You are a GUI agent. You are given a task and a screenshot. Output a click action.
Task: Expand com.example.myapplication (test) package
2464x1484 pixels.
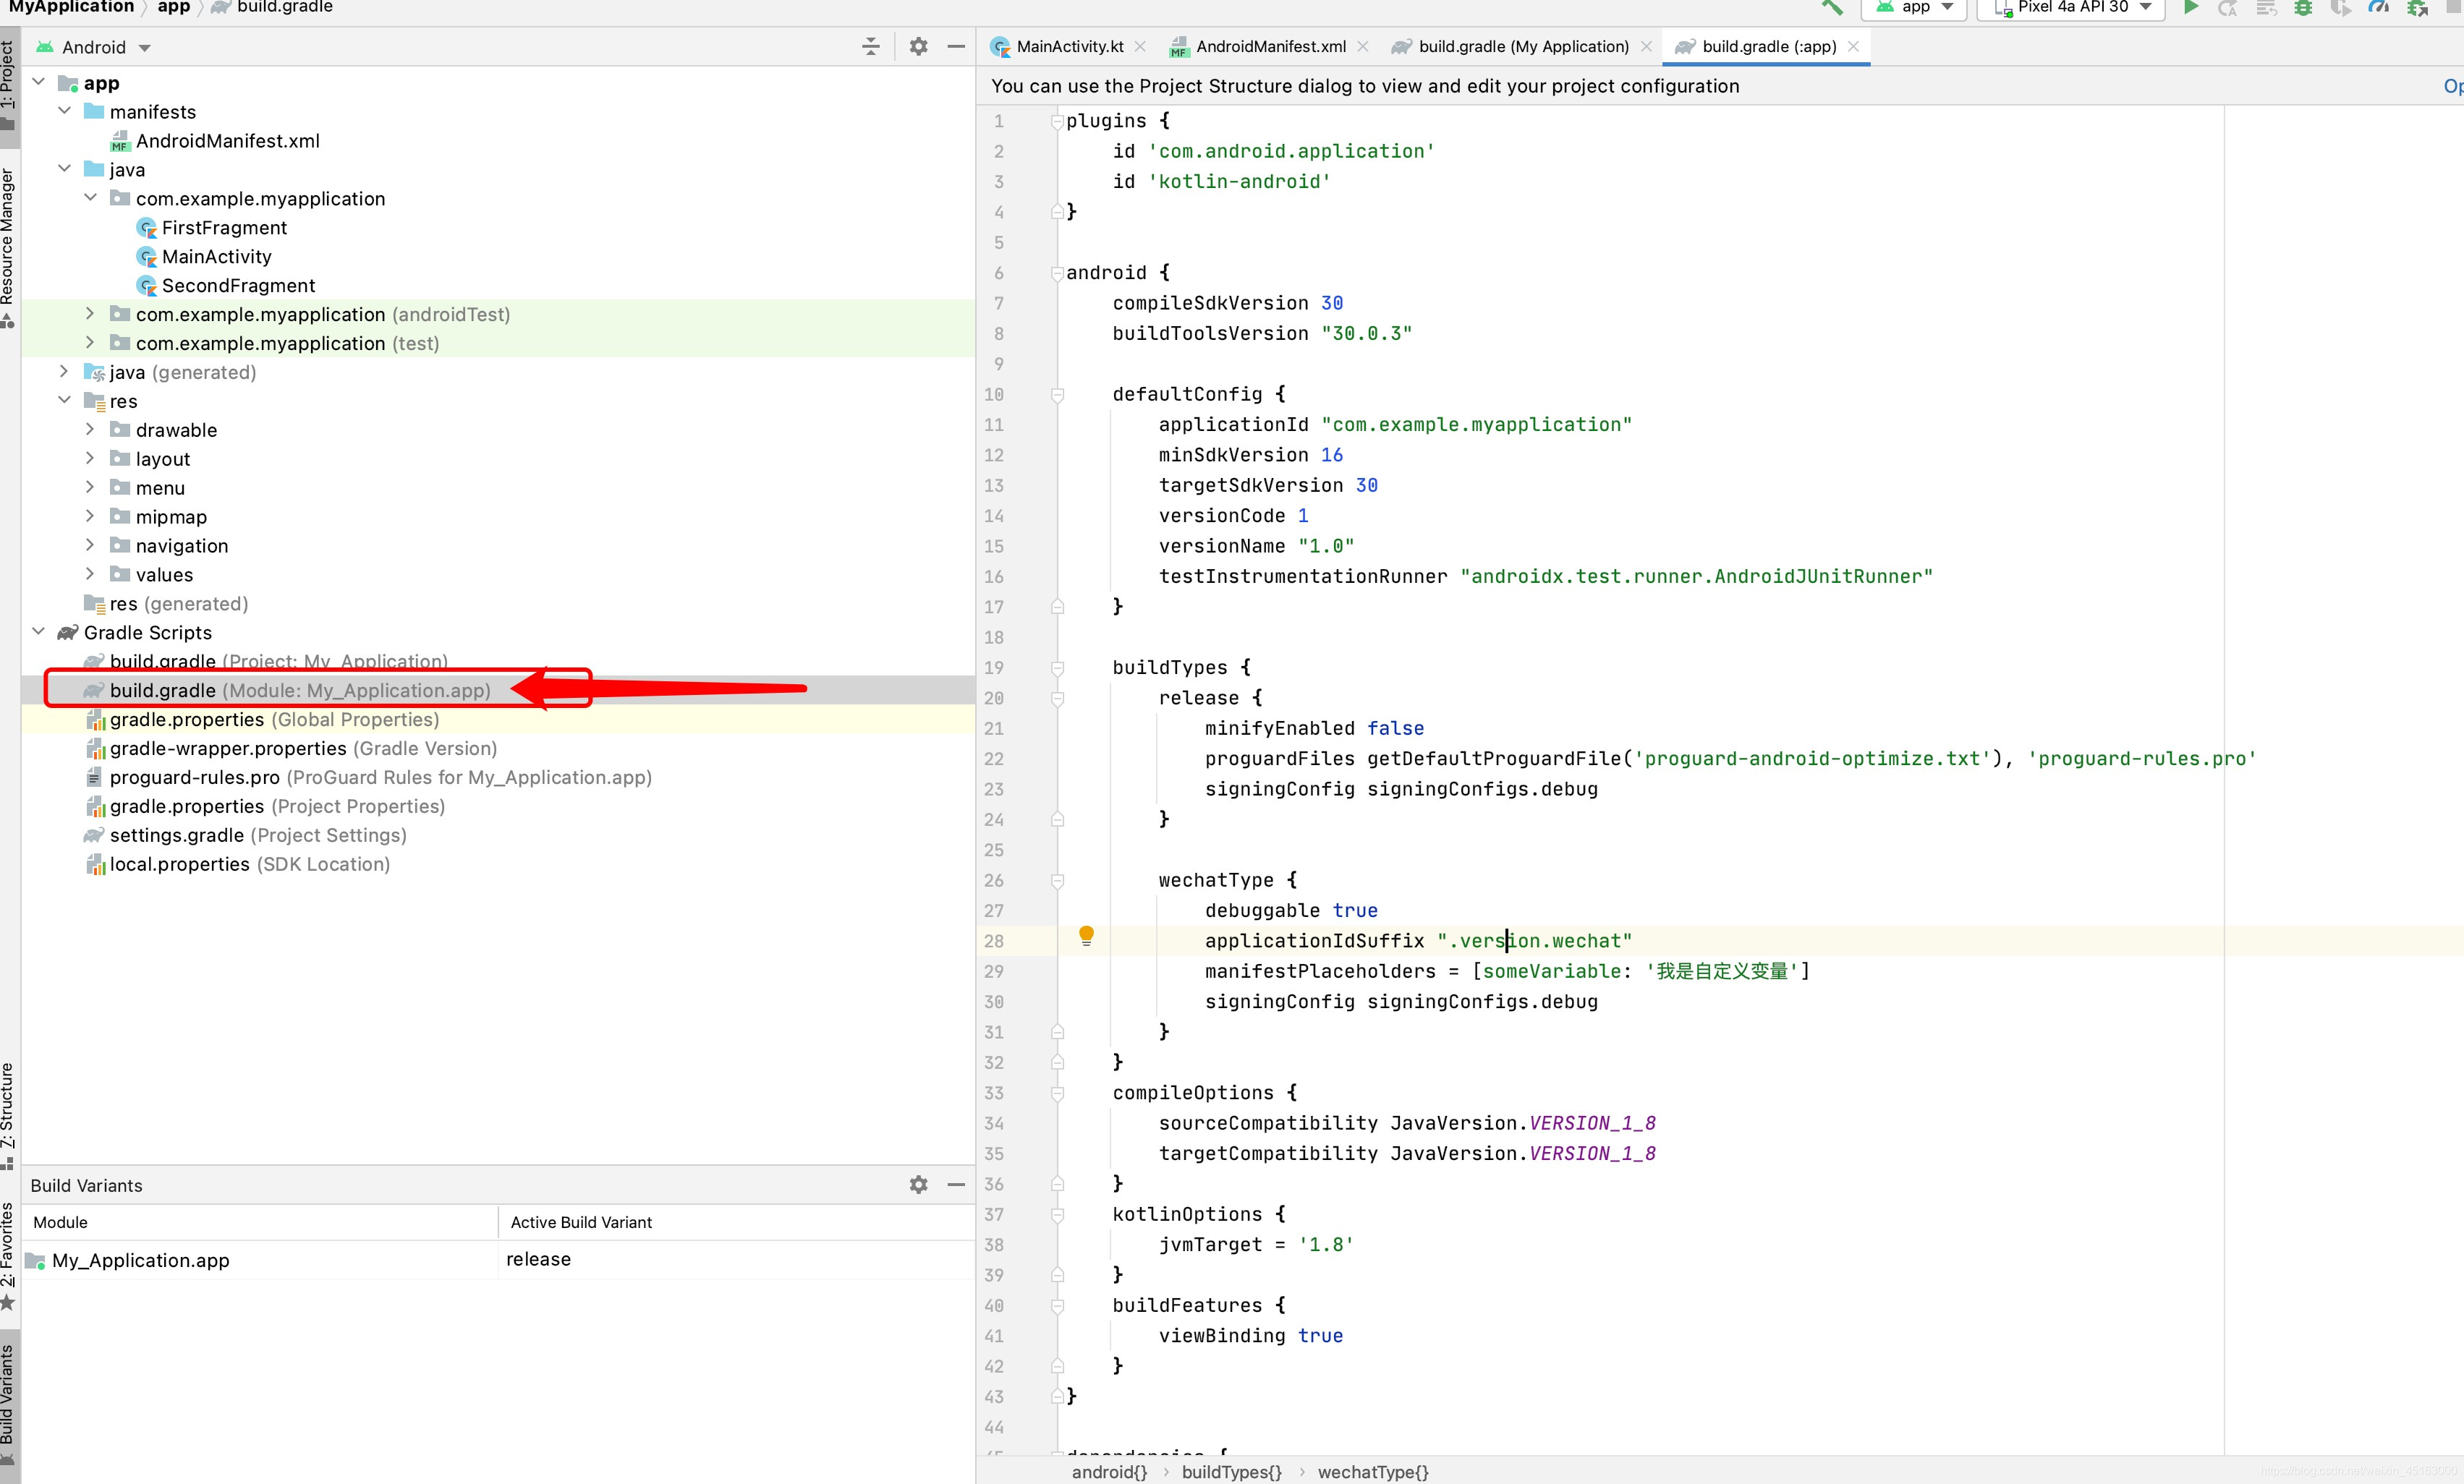(91, 343)
